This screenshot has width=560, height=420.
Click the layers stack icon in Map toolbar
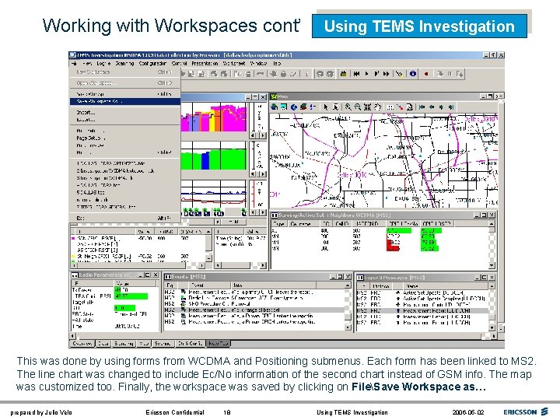tap(303, 107)
